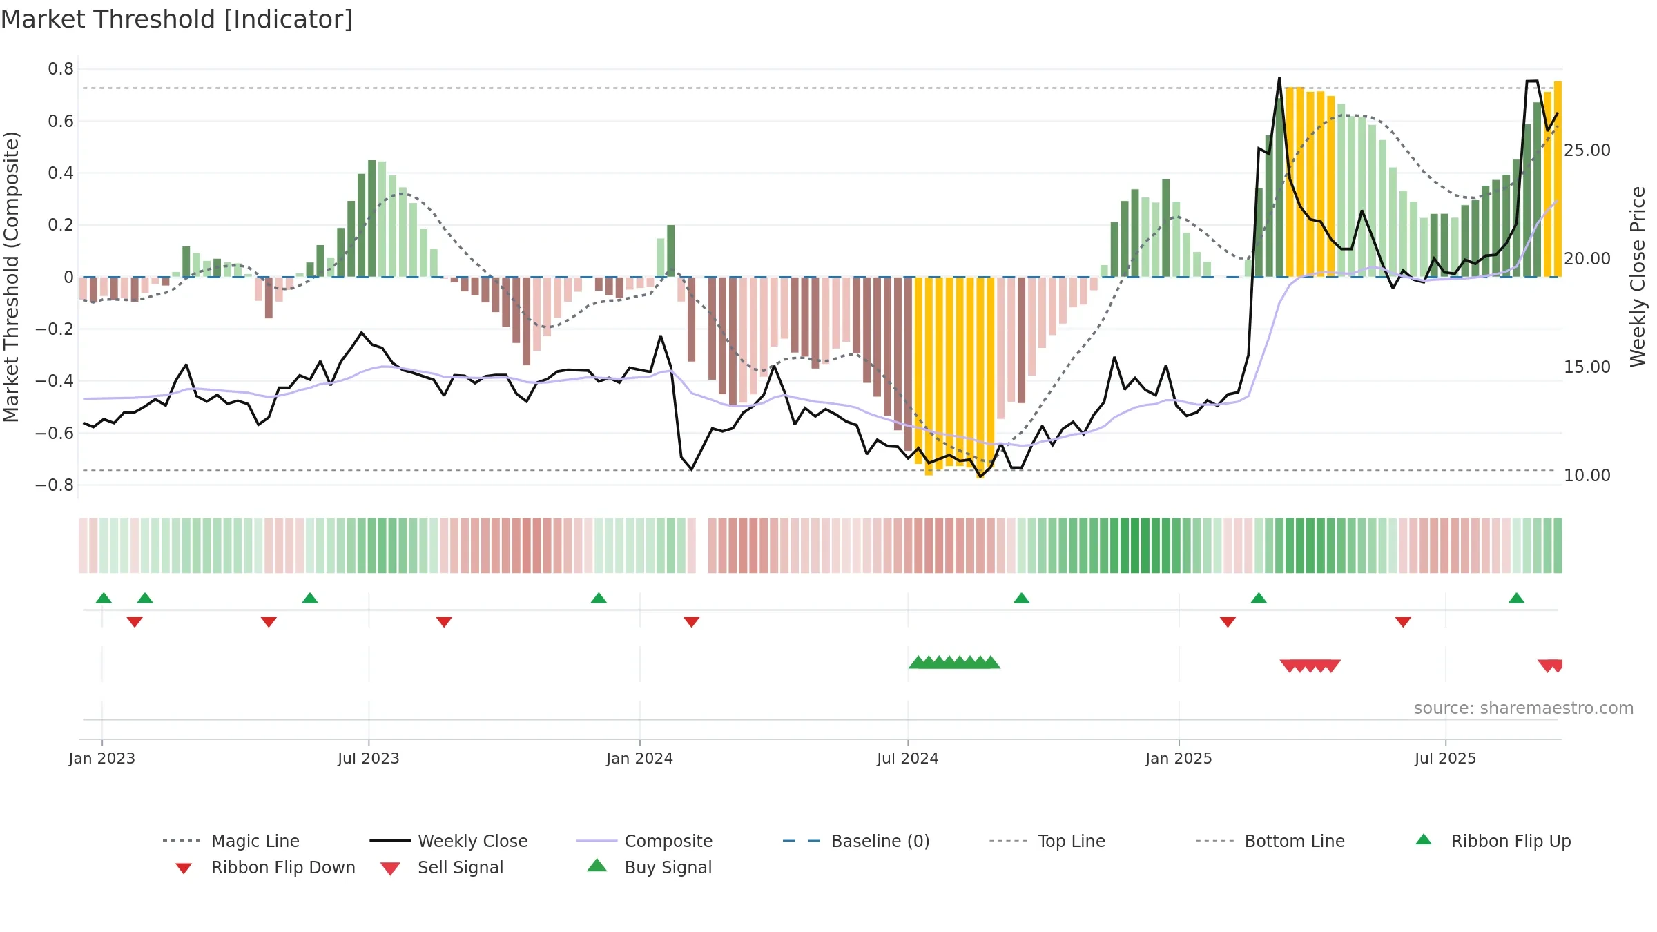Click the earliest Ribbon Flip Up marker, Jan 2023
1657x932 pixels.
coord(104,598)
